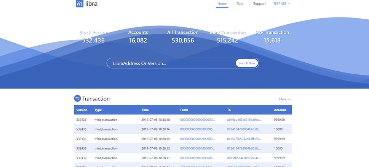Open the More >> transactions link
Image resolution: width=369 pixels, height=167 pixels.
[x=285, y=99]
